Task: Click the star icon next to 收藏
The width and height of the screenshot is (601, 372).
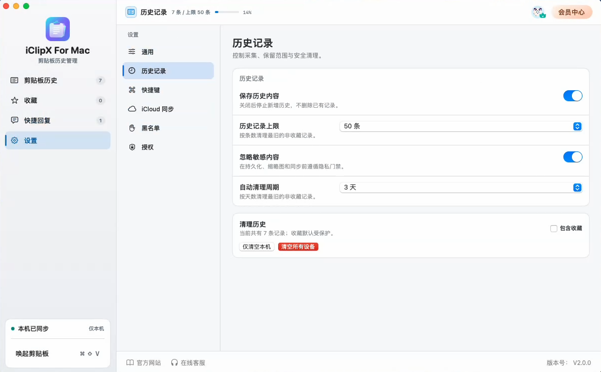Action: 15,100
